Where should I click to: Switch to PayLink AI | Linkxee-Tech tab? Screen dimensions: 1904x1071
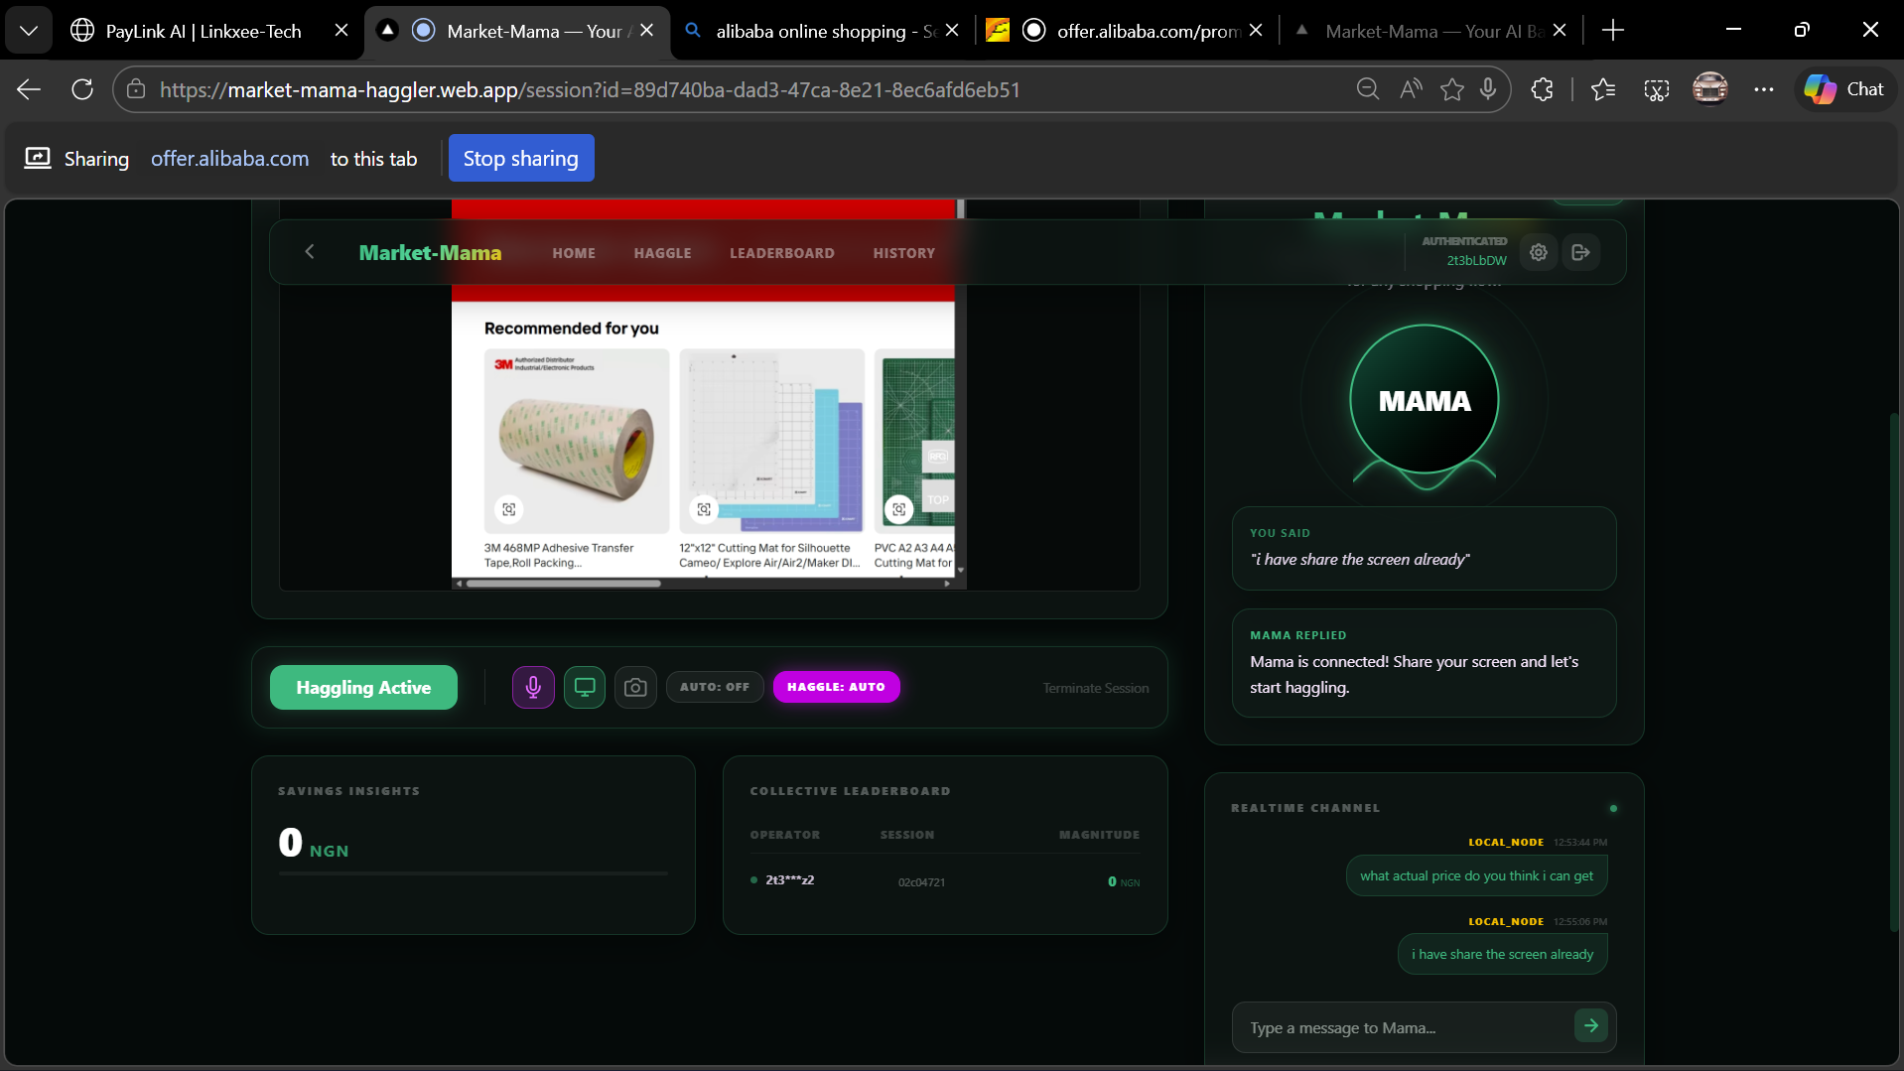[204, 31]
